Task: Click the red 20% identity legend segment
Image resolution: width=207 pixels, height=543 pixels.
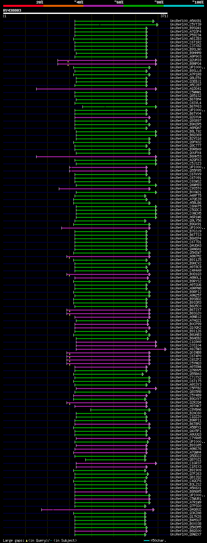Action: [x=23, y=6]
